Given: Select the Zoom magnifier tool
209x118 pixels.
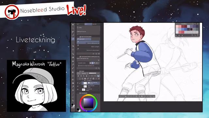Looking at the screenshot, I should coord(73,28).
